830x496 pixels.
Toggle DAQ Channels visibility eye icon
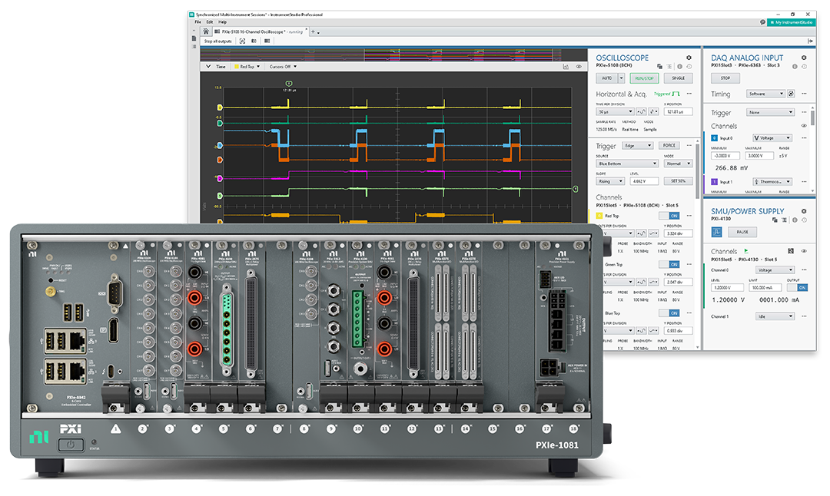(804, 126)
